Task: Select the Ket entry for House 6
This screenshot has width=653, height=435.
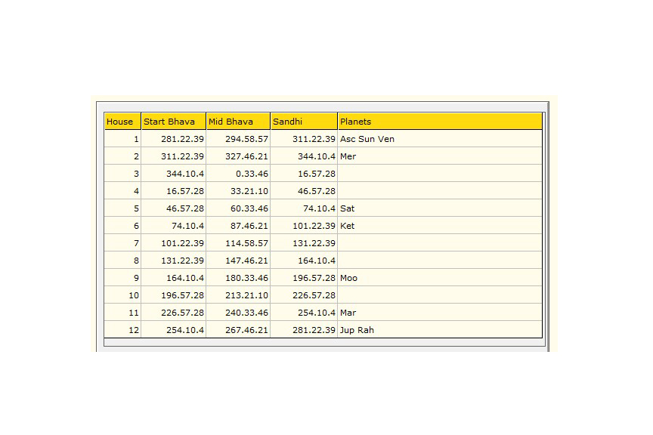Action: pos(346,225)
